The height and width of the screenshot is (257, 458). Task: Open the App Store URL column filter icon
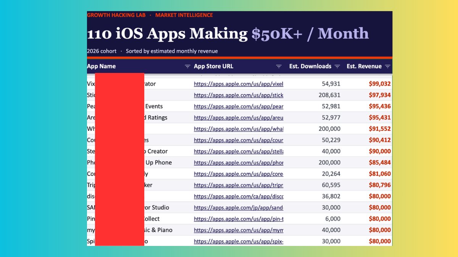(x=279, y=66)
